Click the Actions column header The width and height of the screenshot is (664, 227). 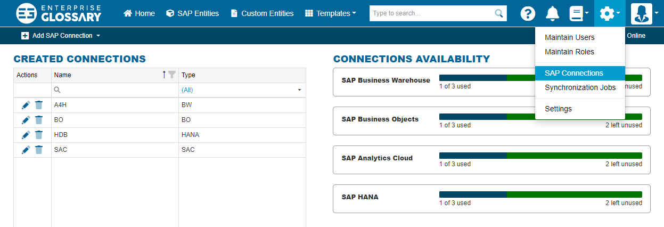[x=32, y=75]
